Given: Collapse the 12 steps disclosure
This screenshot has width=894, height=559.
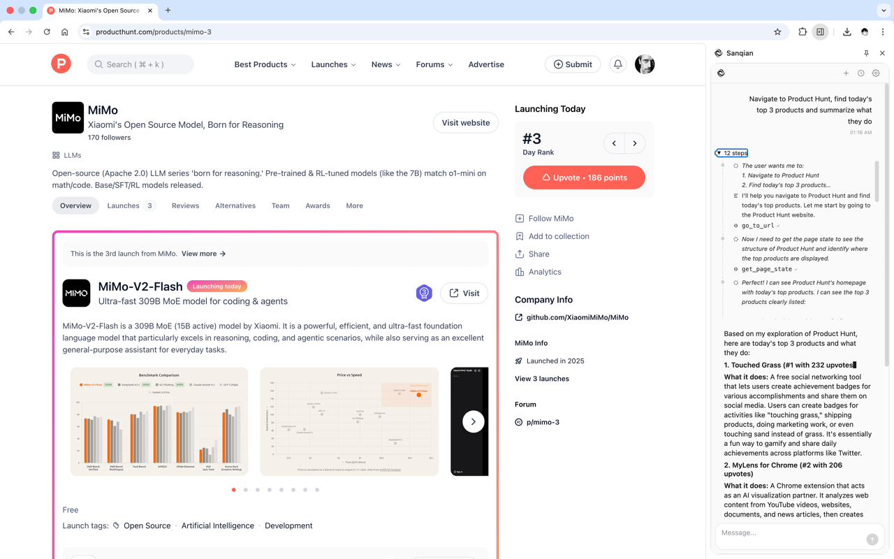Looking at the screenshot, I should (x=731, y=153).
